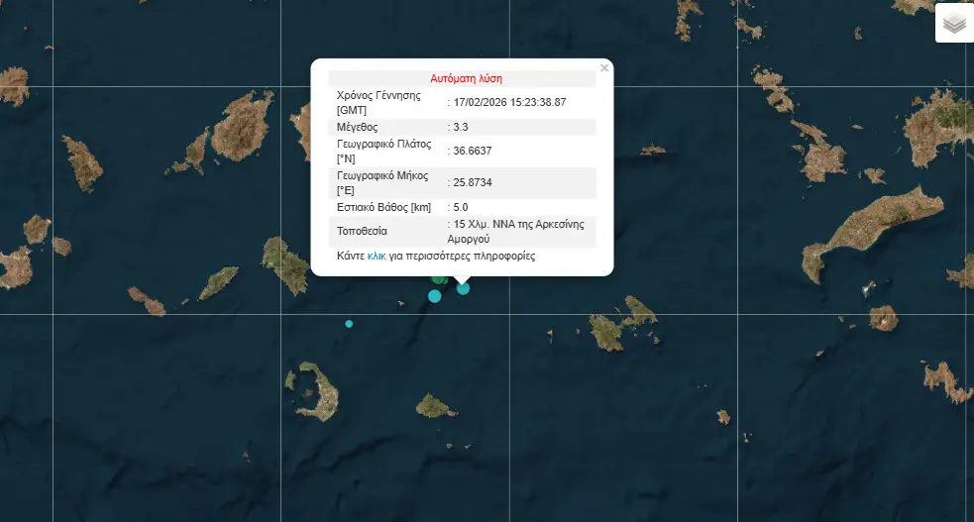This screenshot has height=522, width=974.
Task: Select the cyan marker under the popup pointer
Action: click(x=463, y=288)
